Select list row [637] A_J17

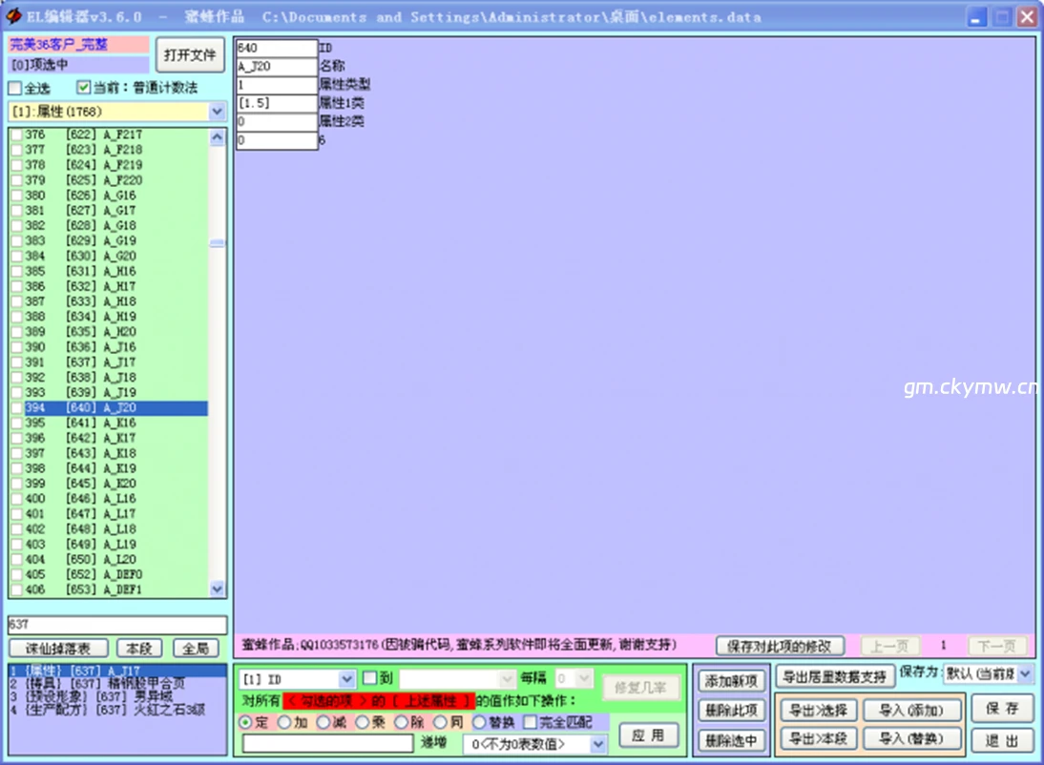coord(115,362)
